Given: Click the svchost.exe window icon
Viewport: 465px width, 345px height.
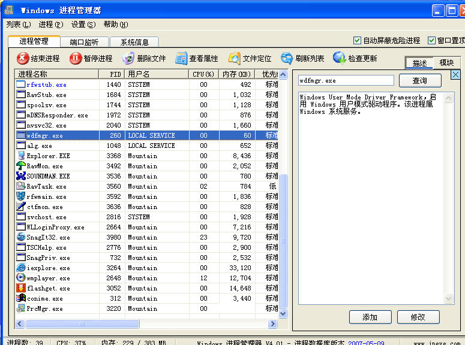Looking at the screenshot, I should 21,216.
